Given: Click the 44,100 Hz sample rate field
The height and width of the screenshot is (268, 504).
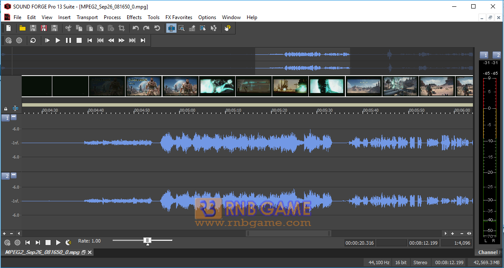Looking at the screenshot, I should [379, 262].
